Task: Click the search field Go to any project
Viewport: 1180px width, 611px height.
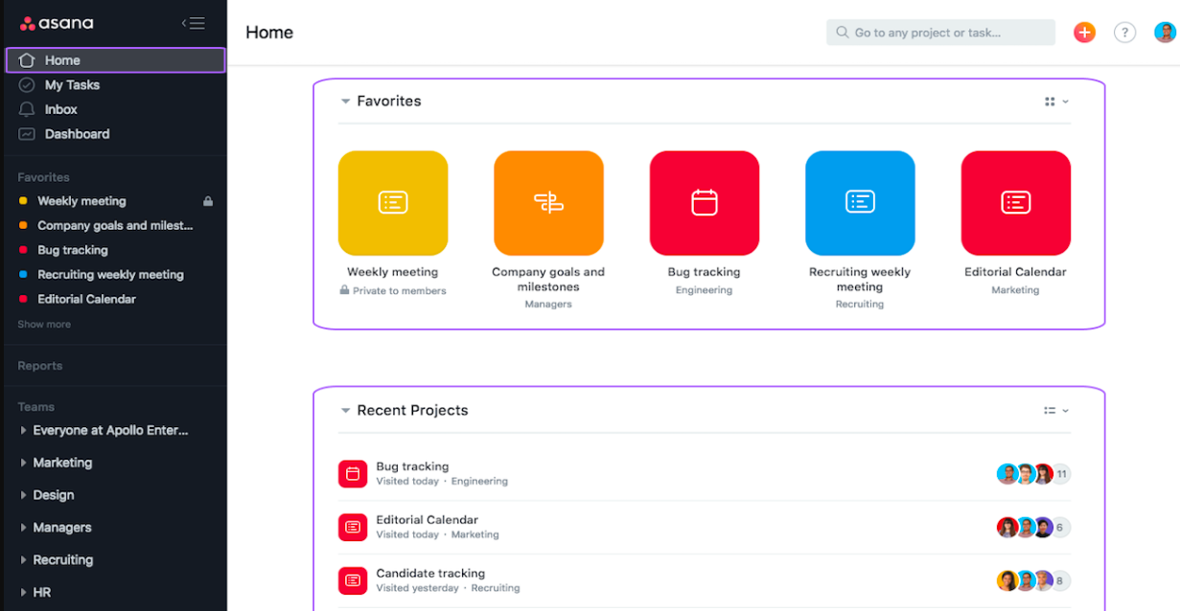Action: (940, 33)
